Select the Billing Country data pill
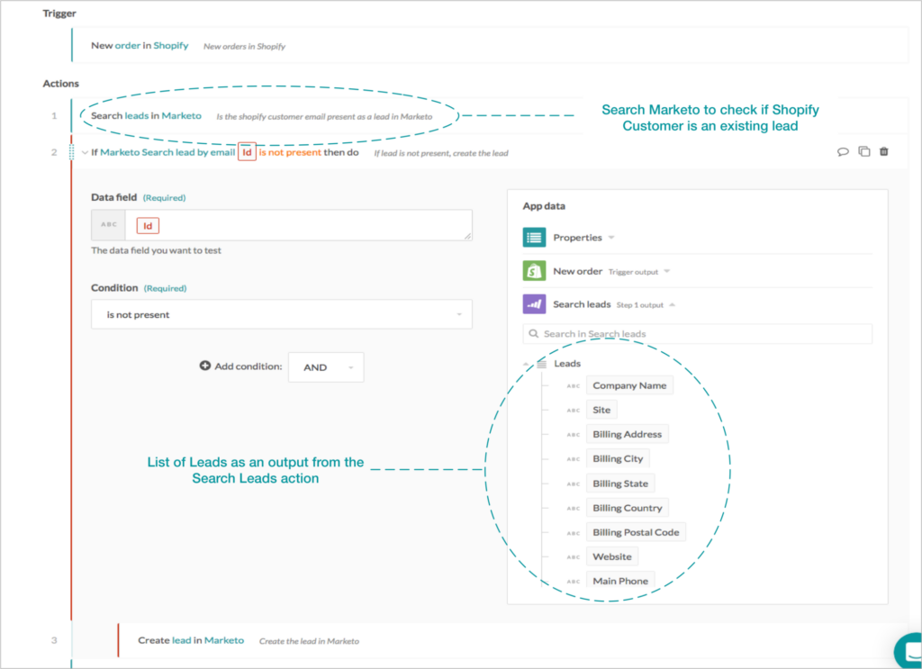Screen dimensions: 922x669 628,508
